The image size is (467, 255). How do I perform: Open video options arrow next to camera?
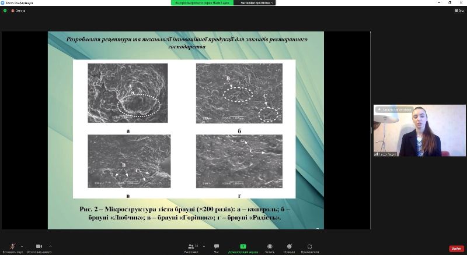tap(50, 246)
